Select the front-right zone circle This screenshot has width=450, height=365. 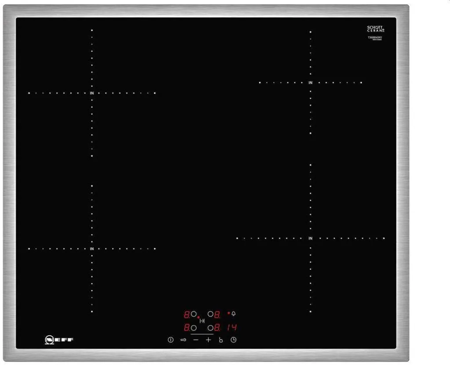(210, 328)
